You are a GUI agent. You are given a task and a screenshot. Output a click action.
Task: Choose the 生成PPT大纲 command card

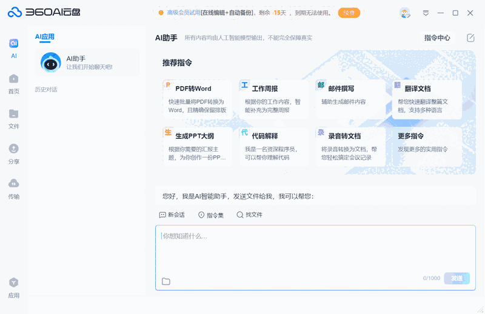pyautogui.click(x=198, y=147)
